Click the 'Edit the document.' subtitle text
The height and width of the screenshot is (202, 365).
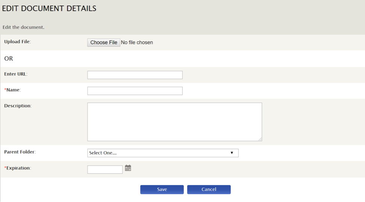[x=23, y=27]
